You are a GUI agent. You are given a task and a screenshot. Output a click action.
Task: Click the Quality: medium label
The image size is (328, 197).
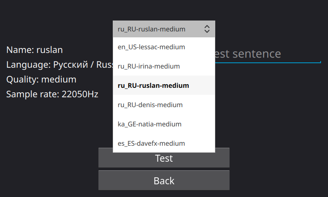[41, 79]
